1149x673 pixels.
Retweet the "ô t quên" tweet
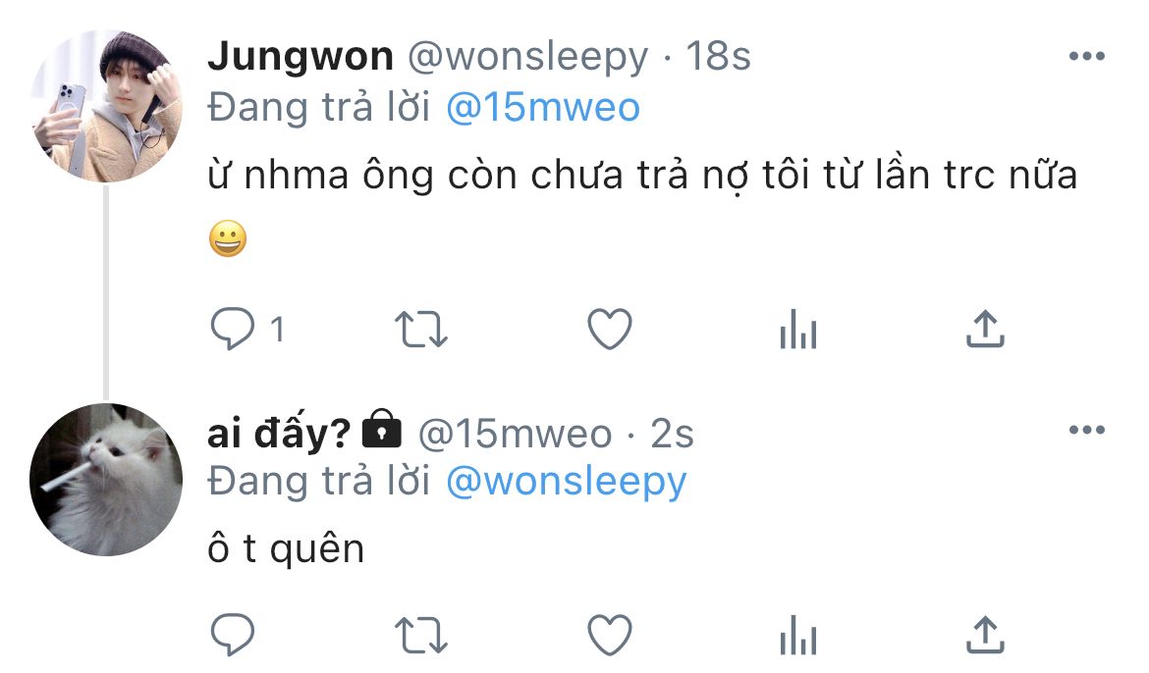[420, 635]
